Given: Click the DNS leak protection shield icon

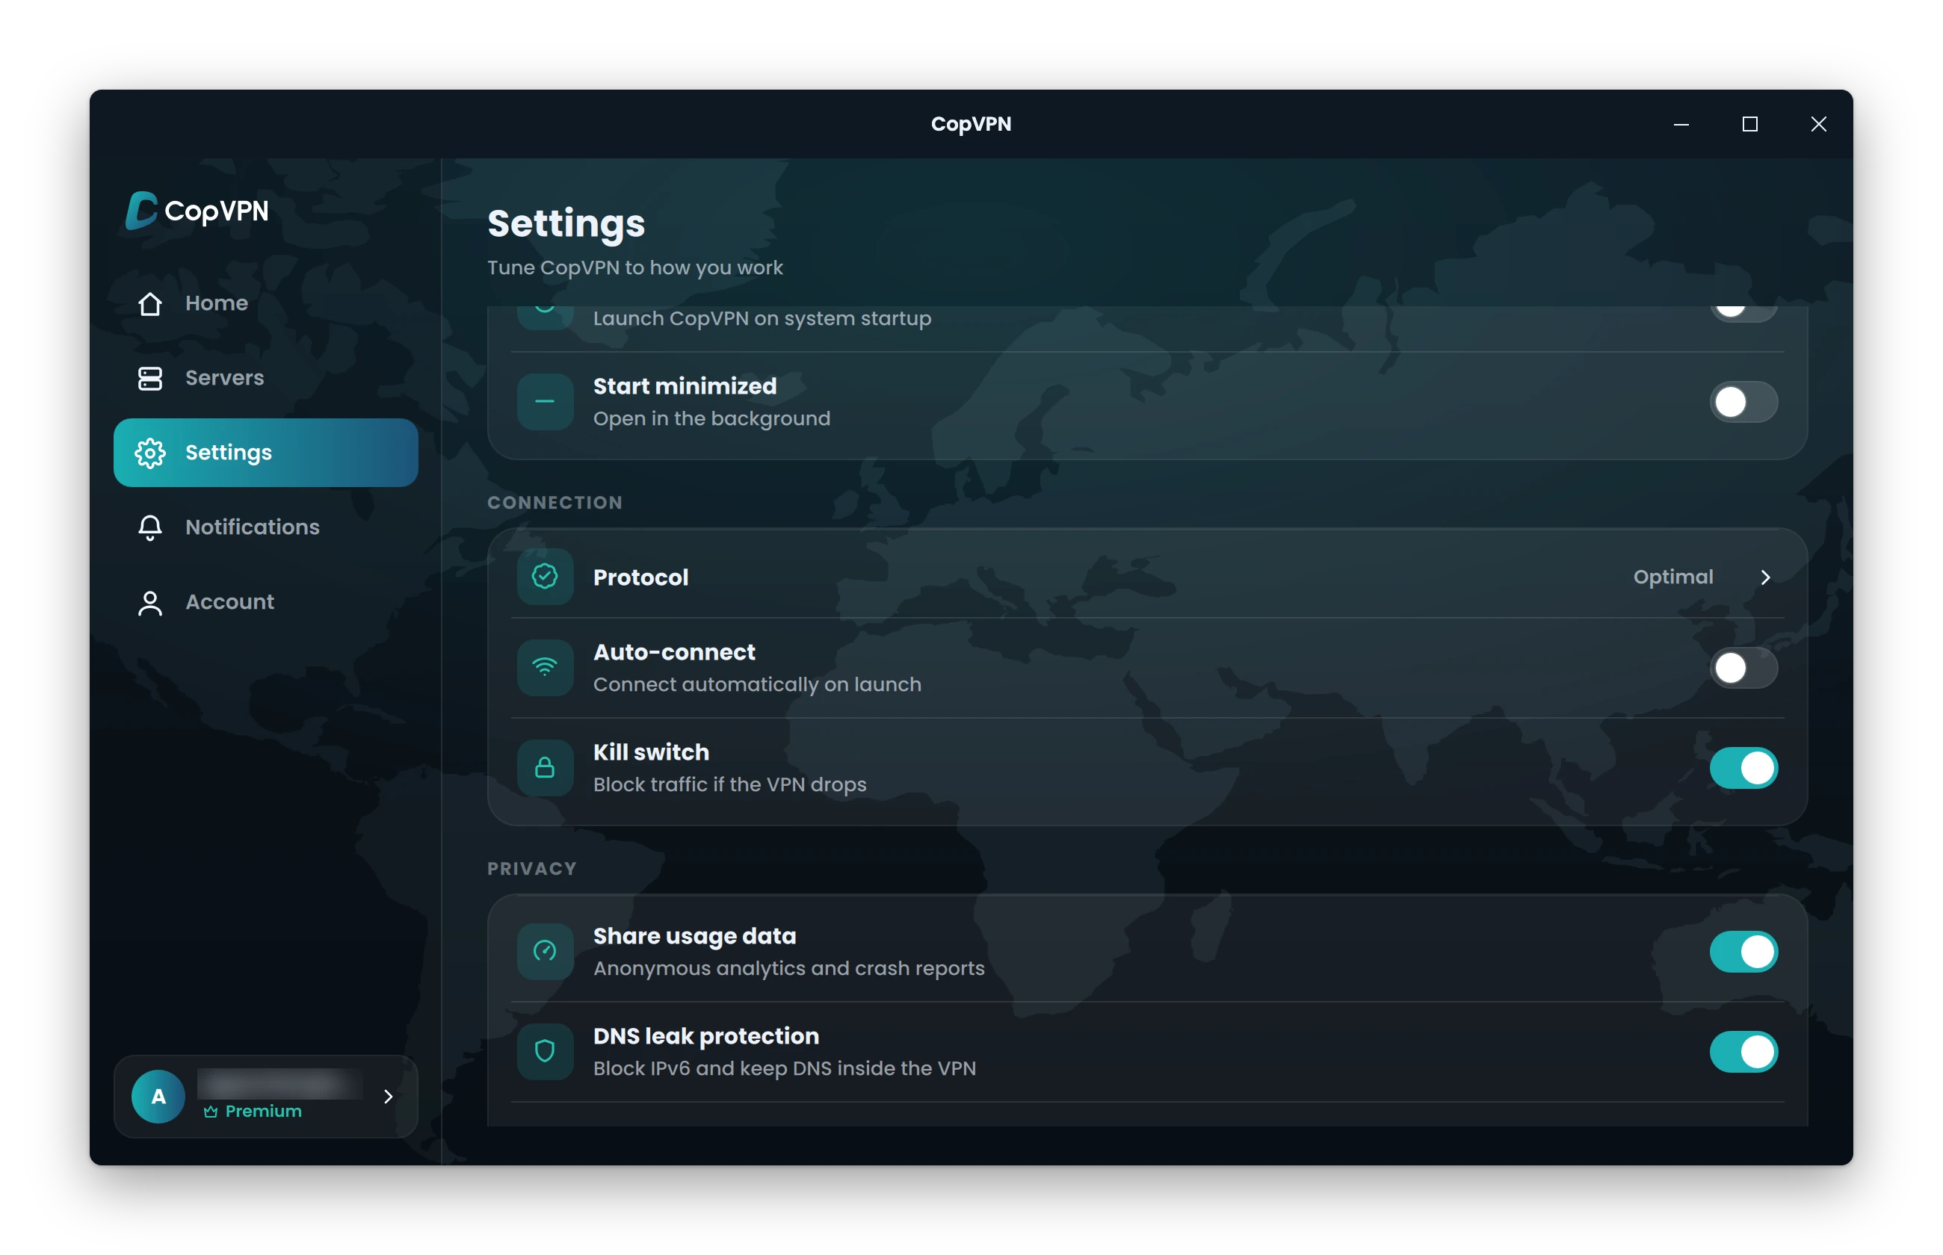Looking at the screenshot, I should tap(546, 1051).
